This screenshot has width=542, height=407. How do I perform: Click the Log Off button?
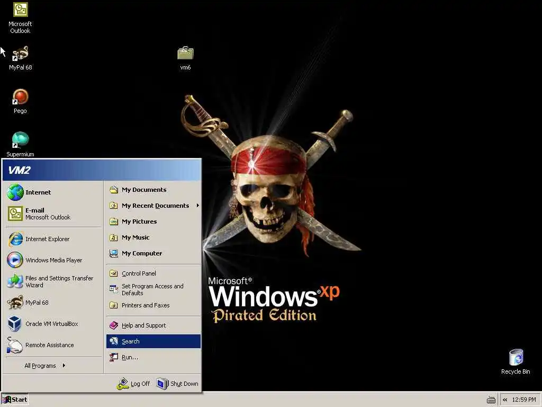tap(133, 384)
